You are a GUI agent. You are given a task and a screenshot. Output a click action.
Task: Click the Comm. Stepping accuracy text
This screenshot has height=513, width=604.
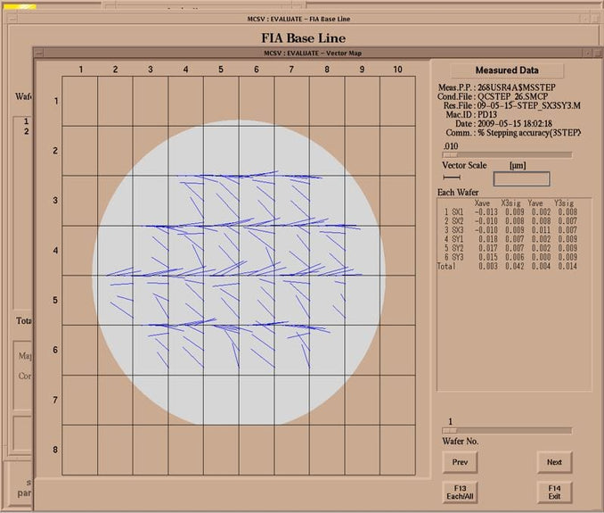(x=529, y=133)
